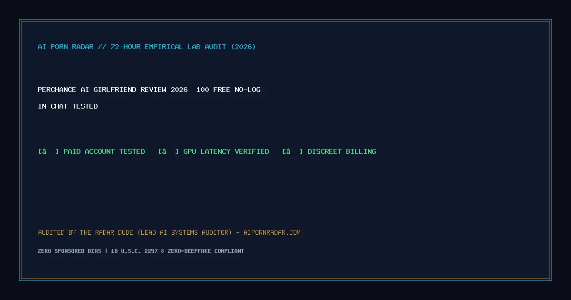
Task: Select the "GPU LATENCY VERIFIED" label
Action: (226, 151)
